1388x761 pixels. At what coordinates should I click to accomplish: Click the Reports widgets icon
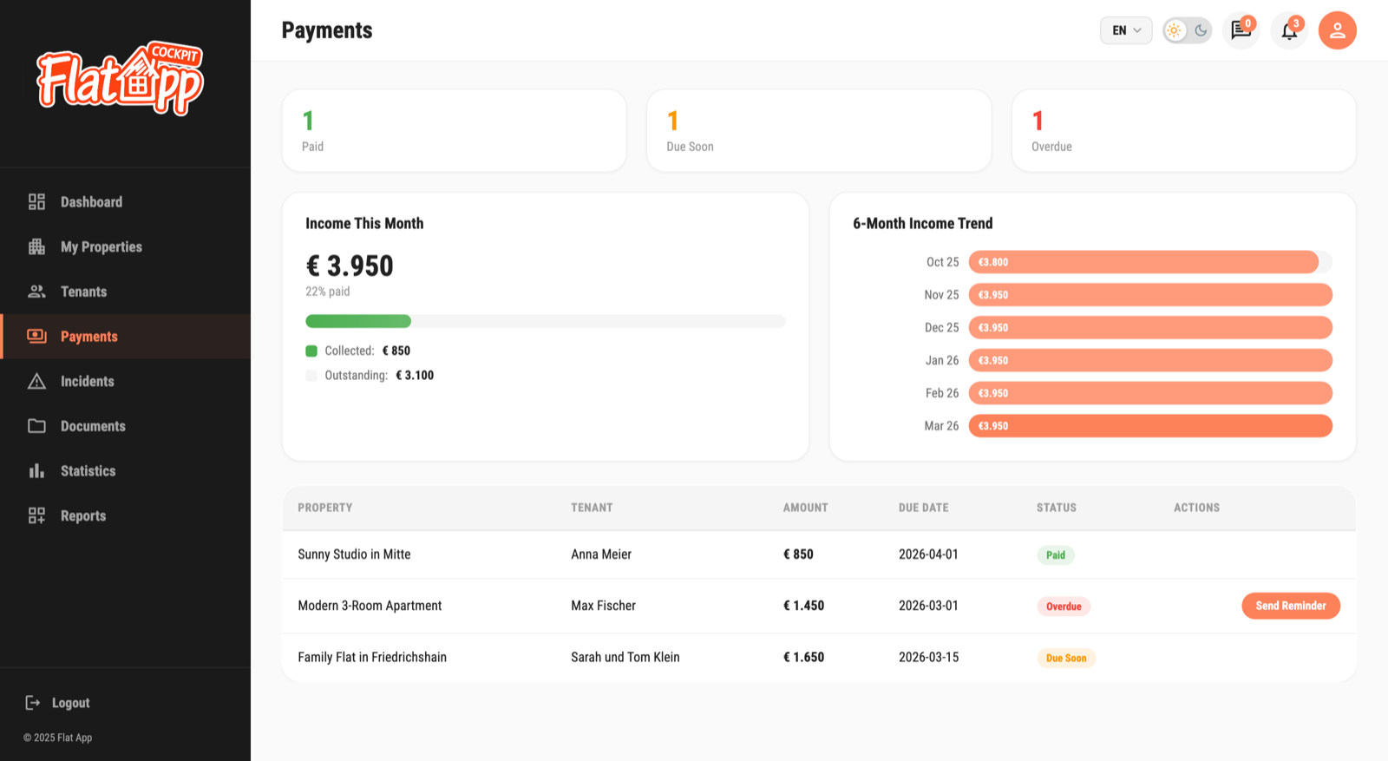pos(36,516)
